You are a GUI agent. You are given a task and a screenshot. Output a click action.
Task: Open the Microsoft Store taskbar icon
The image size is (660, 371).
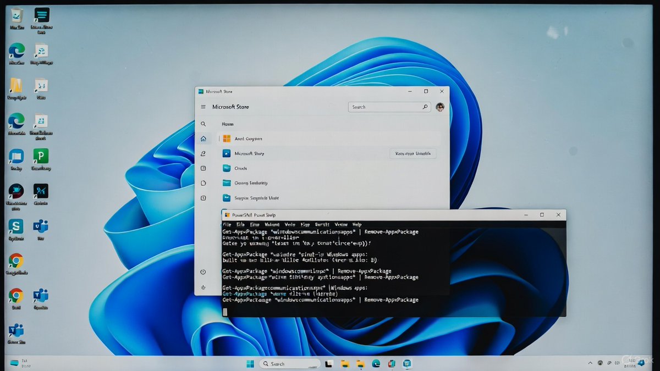(407, 363)
